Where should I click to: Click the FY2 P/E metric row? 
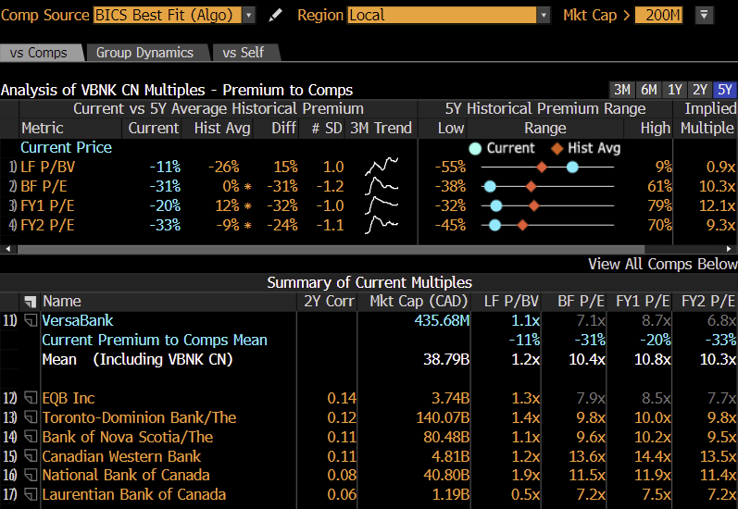tap(369, 225)
